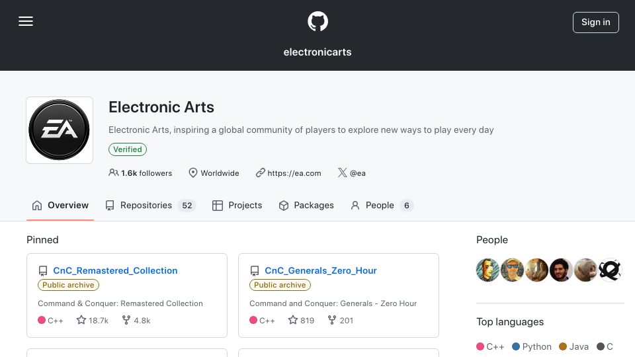Click the 6 people count badge
Screen dimensions: 635x357
[407, 206]
